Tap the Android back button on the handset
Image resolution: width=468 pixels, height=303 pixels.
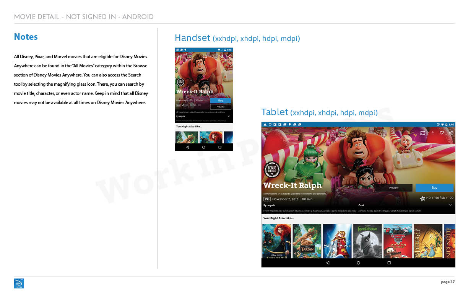[x=187, y=147]
